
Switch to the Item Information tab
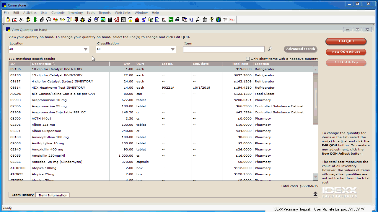[x=53, y=195]
